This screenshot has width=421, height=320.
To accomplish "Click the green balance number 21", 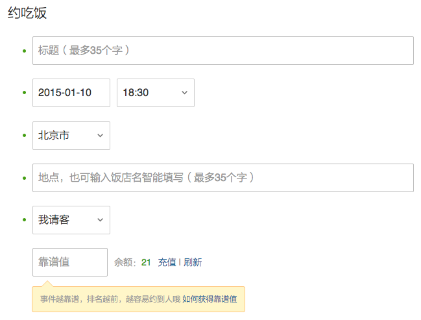I will tap(146, 262).
